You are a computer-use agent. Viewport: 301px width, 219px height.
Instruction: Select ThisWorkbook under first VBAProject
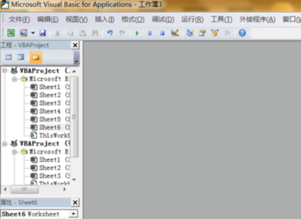click(50, 135)
